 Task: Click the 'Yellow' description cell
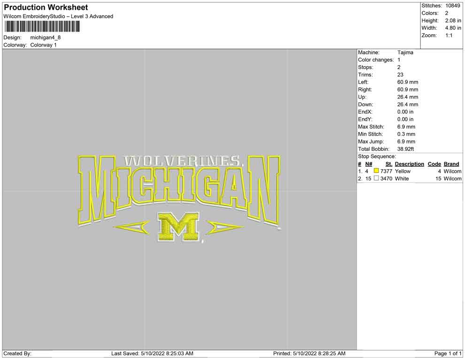403,171
